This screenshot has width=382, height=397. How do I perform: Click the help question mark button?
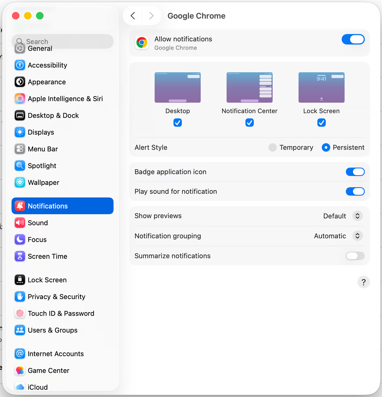click(x=363, y=282)
